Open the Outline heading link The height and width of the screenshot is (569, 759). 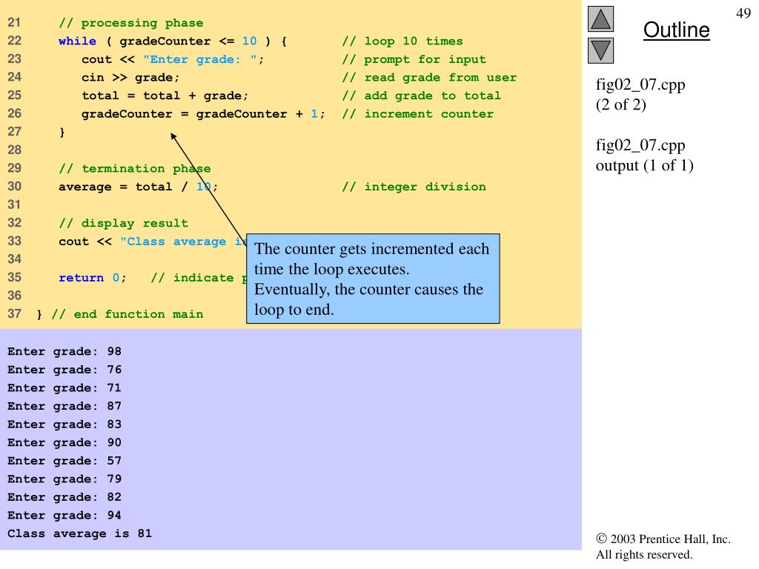(676, 30)
